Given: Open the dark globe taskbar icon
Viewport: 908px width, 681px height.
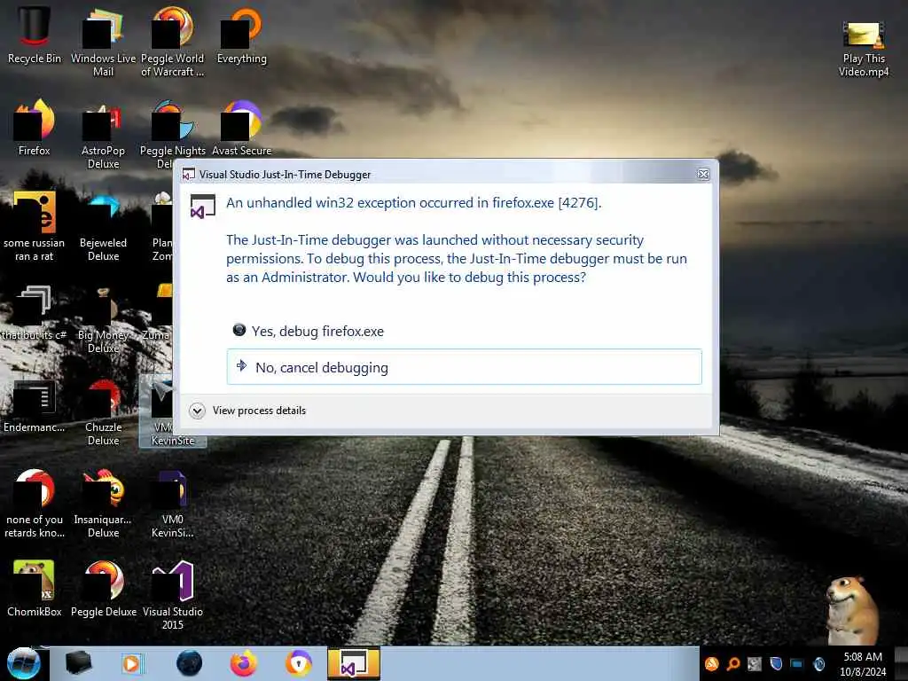Looking at the screenshot, I should 189,663.
